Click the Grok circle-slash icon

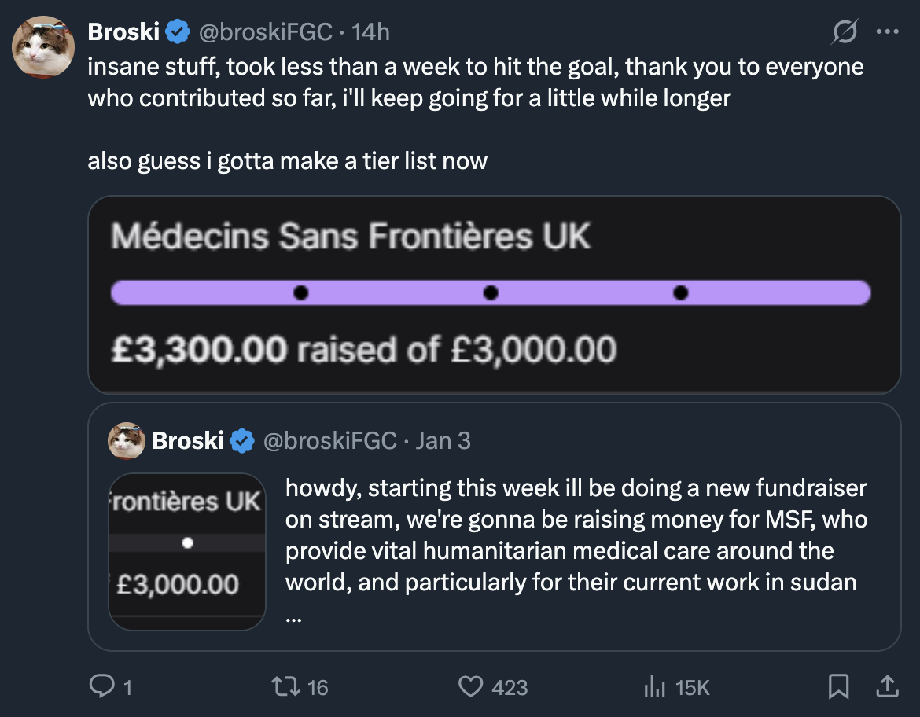[x=845, y=32]
